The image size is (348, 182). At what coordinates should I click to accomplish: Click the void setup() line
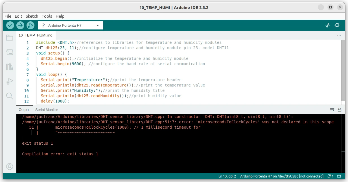pyautogui.click(x=53, y=53)
